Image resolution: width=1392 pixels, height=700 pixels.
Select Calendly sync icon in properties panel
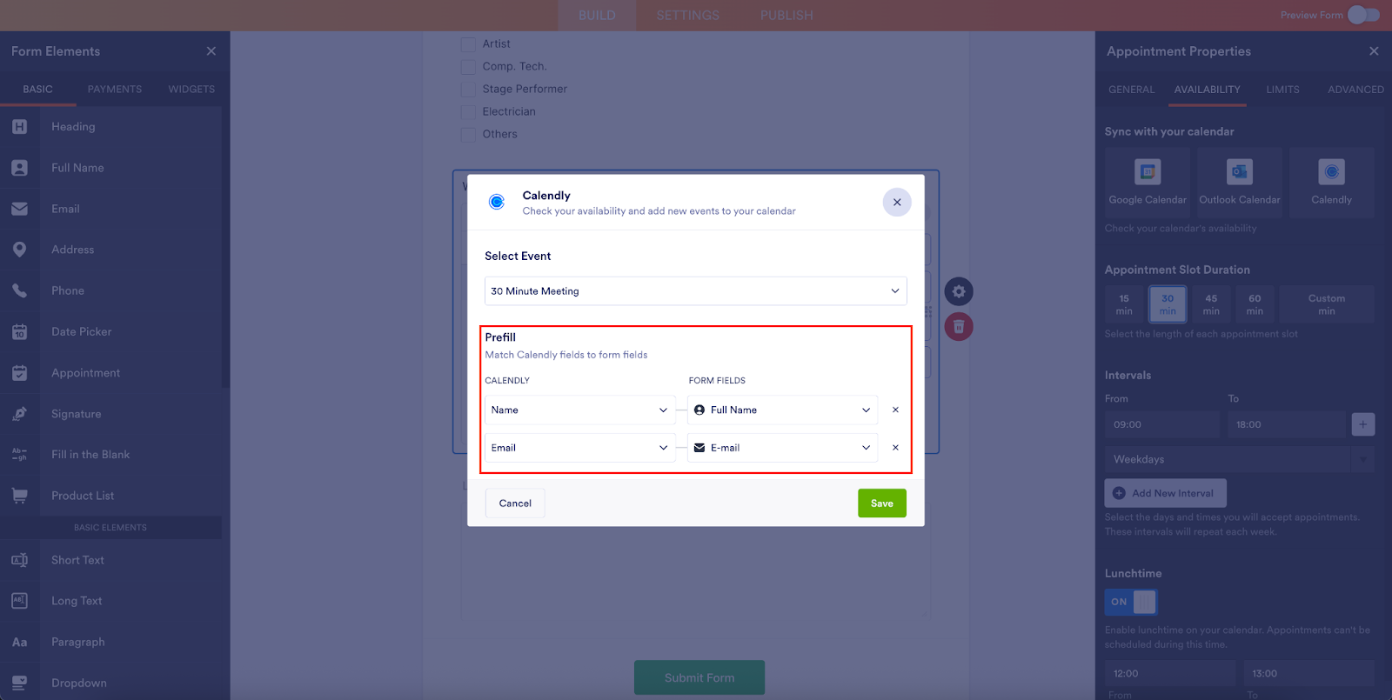(x=1332, y=172)
